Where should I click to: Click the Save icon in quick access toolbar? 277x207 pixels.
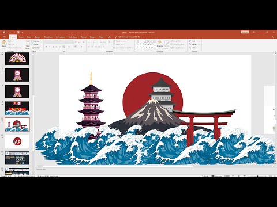(x=4, y=32)
